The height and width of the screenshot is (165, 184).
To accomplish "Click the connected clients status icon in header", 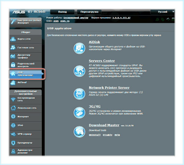I will point(163,19).
